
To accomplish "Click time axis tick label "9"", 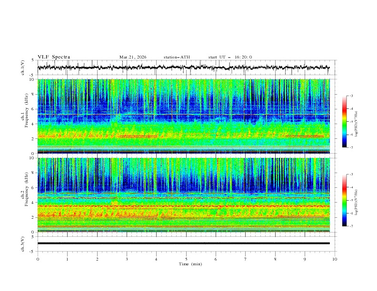I will point(305,259).
